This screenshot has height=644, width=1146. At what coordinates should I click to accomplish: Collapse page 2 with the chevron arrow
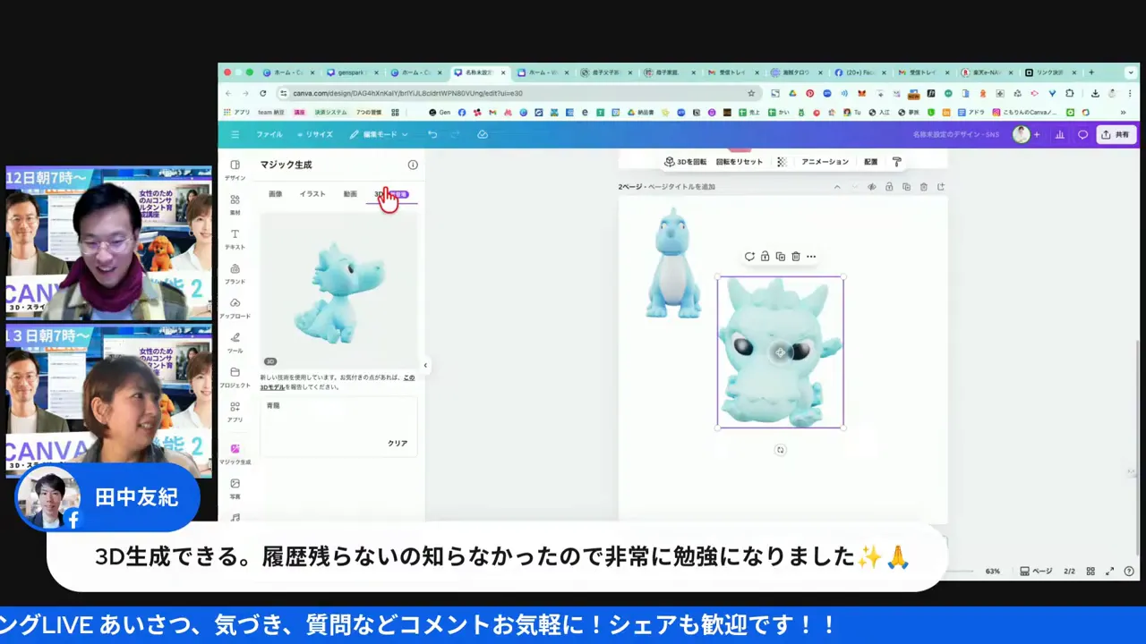pos(836,187)
